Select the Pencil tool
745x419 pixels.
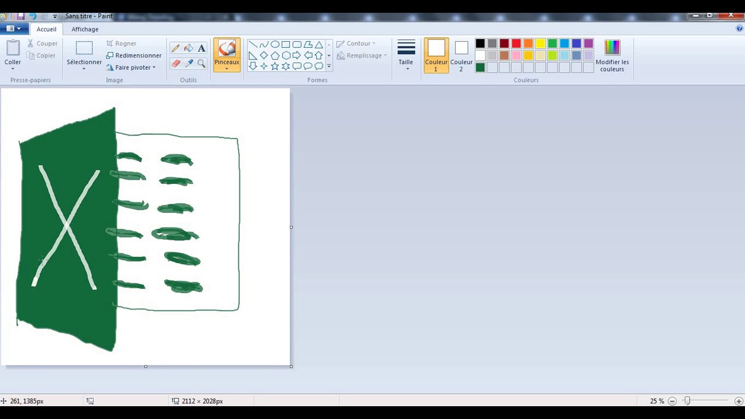pyautogui.click(x=176, y=48)
